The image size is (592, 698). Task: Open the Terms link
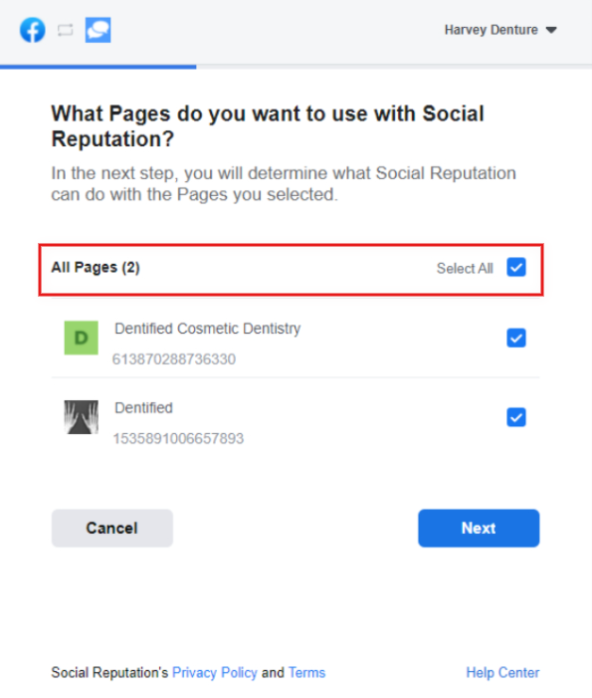tap(306, 673)
